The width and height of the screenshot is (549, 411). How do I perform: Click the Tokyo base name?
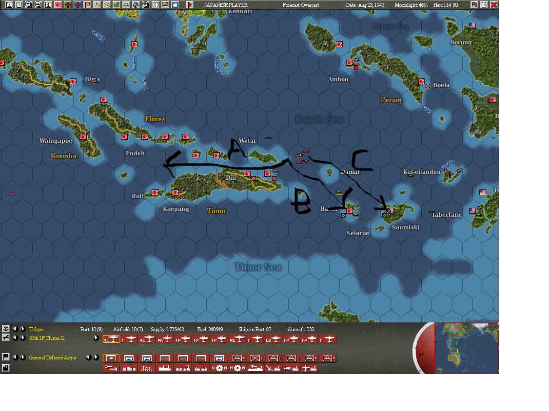point(36,329)
